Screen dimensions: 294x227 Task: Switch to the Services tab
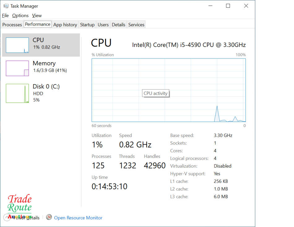pos(136,24)
